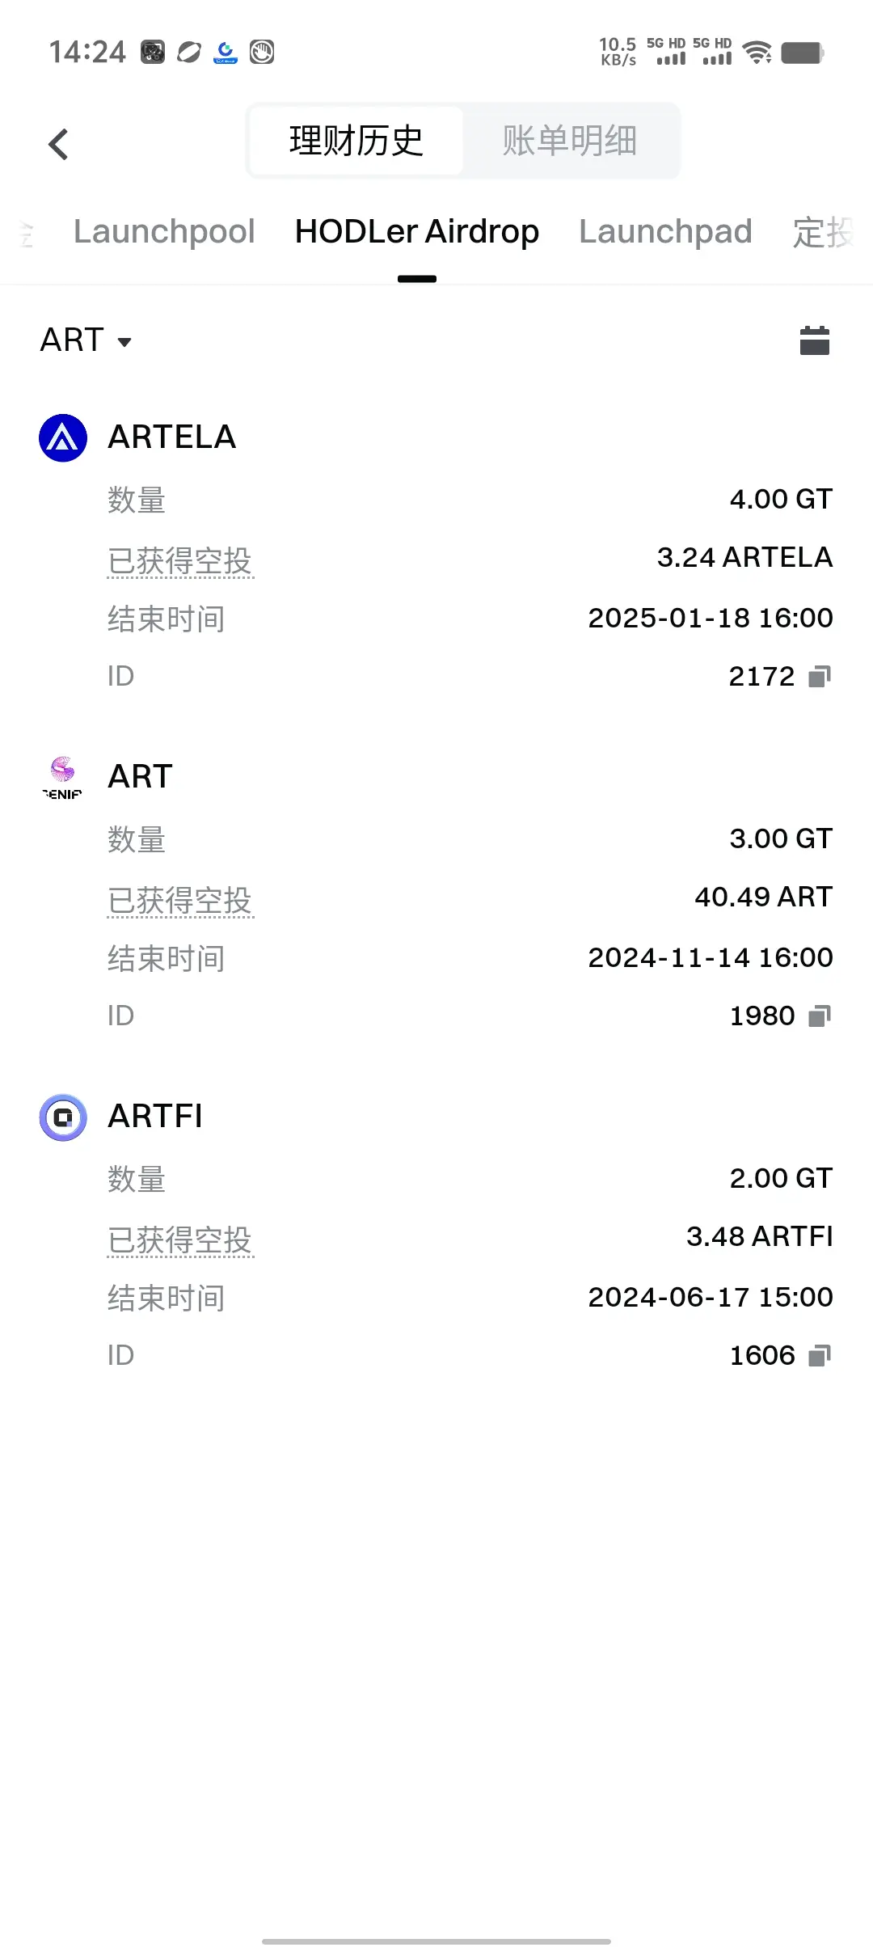Select the HODLer Airdrop tab

[416, 232]
